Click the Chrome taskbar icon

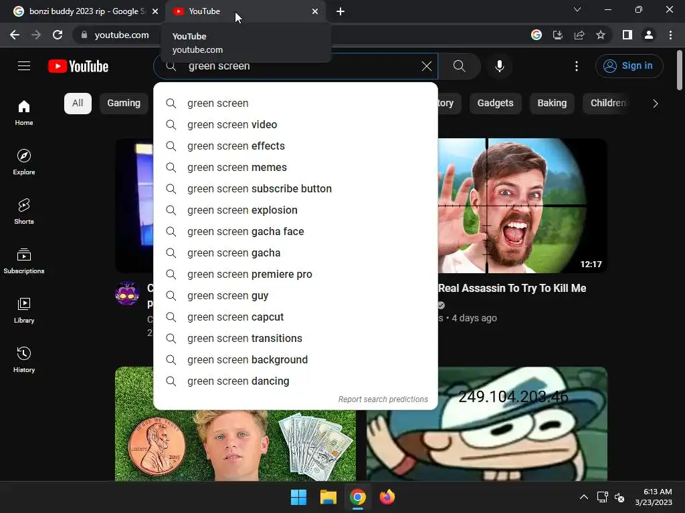(357, 497)
